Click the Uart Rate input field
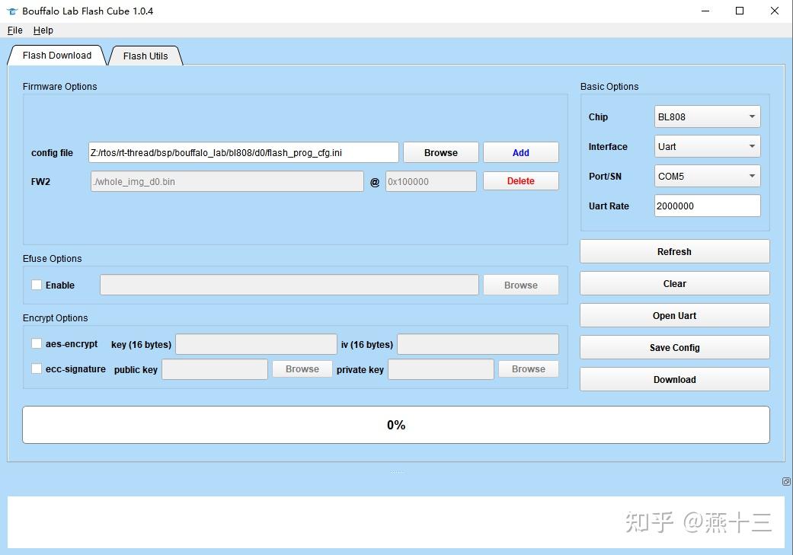 coord(706,206)
